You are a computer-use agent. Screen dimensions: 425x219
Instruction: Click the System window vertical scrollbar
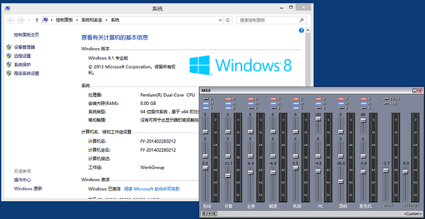pos(308,59)
